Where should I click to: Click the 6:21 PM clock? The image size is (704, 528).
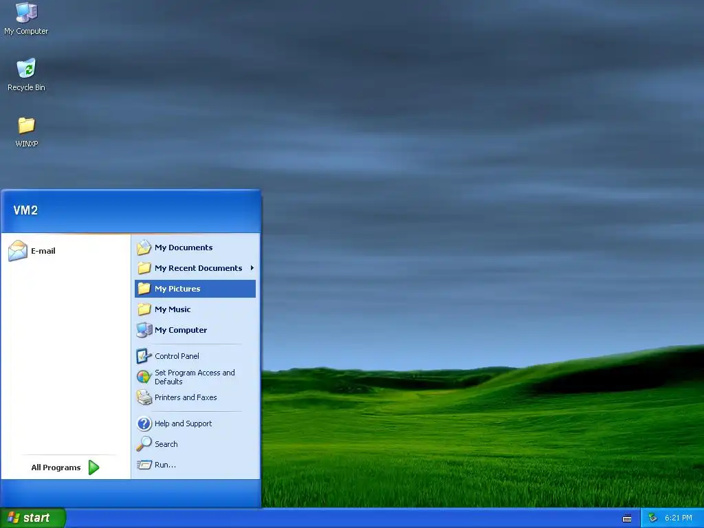click(x=678, y=518)
